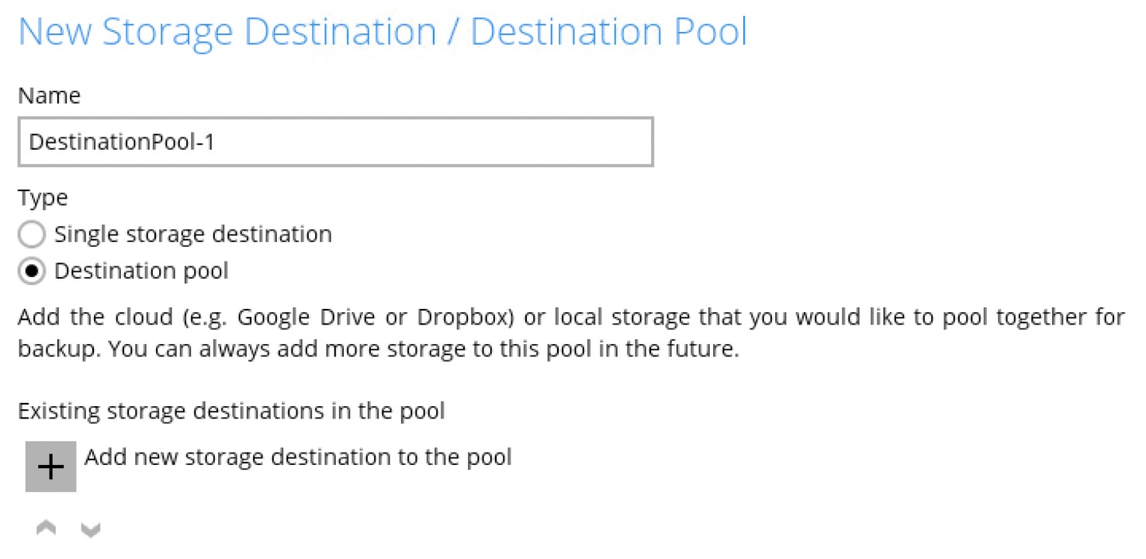Image resolution: width=1146 pixels, height=559 pixels.
Task: Click the "DestinationPool-1" text in the Name box
Action: pos(121,142)
